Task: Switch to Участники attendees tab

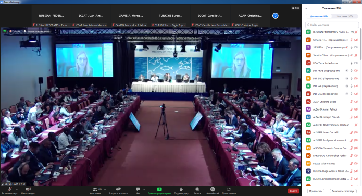Action: click(x=345, y=16)
